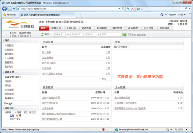This screenshot has width=193, height=133.
Task: Expand the address bar history dropdown
Action: click(x=119, y=8)
